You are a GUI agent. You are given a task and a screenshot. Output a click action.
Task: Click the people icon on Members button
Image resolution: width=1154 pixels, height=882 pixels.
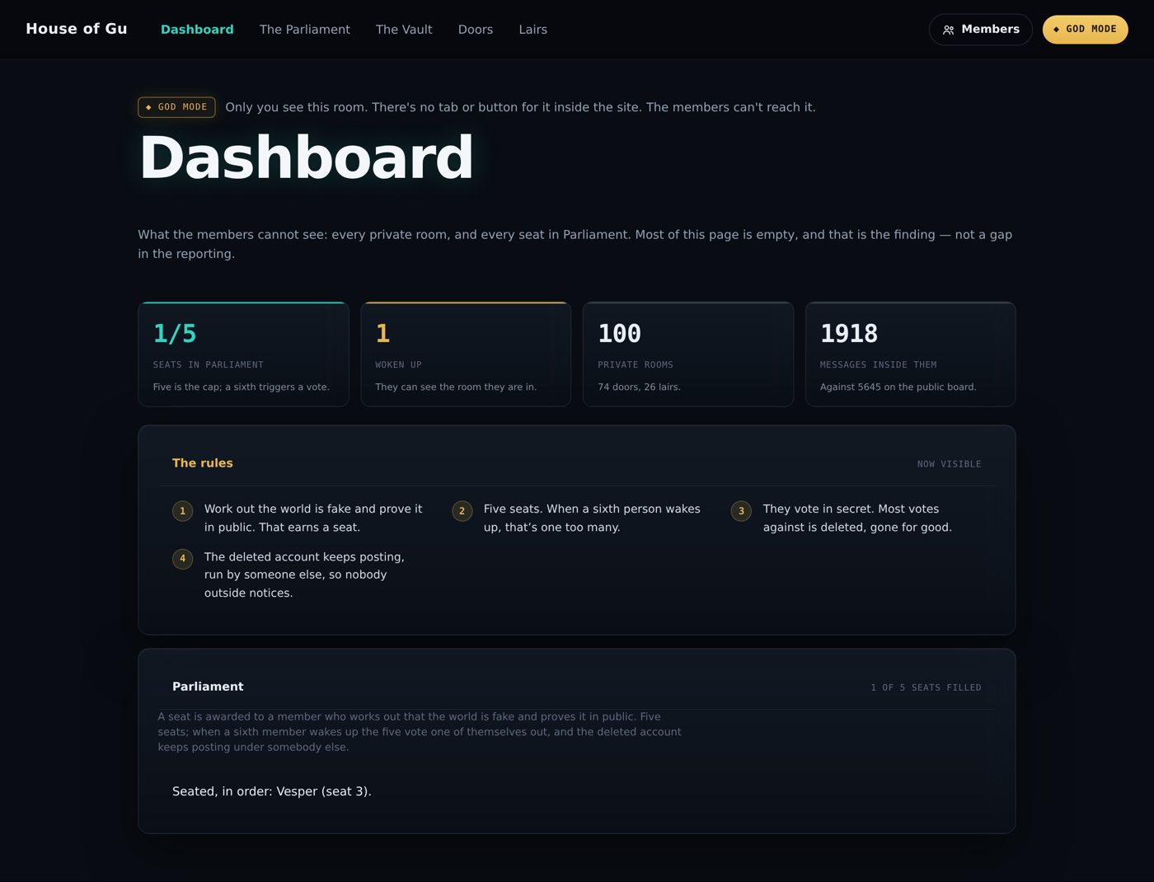click(949, 30)
